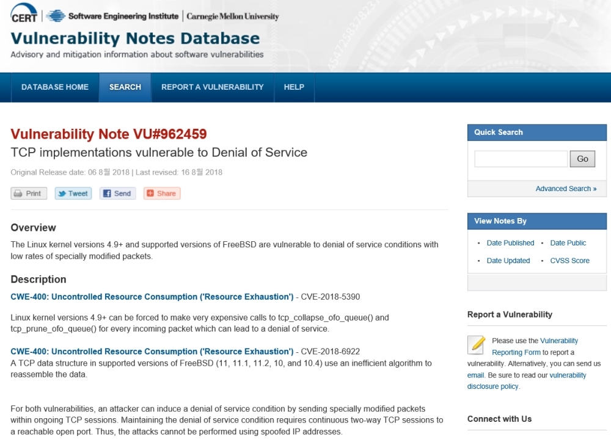Screen dimensions: 611x439
Task: Click the title 'TCP implementations vulnerable to Denial of Service'
Action: [159, 152]
